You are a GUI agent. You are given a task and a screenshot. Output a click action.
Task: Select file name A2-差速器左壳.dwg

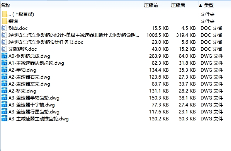pyautogui.click(x=29, y=84)
